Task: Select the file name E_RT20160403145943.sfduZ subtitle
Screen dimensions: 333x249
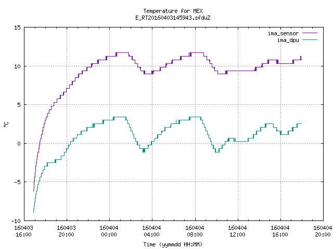Action: pos(173,18)
